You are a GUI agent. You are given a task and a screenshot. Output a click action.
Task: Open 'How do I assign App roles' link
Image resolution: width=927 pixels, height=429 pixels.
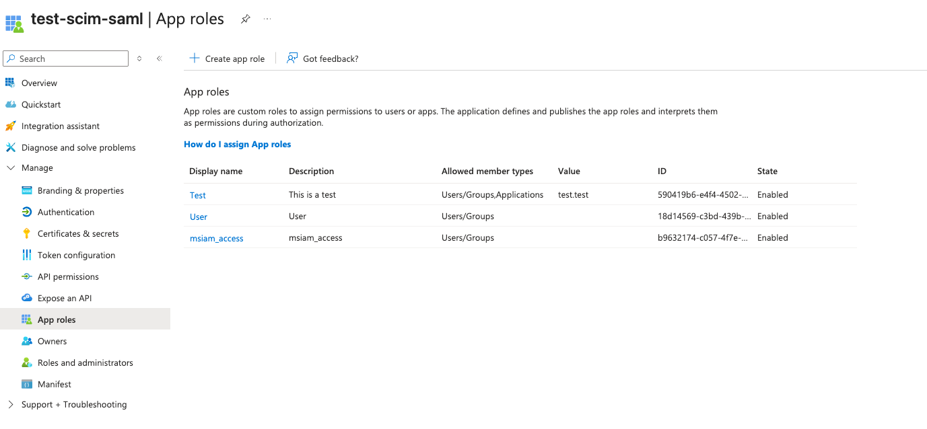tap(237, 144)
